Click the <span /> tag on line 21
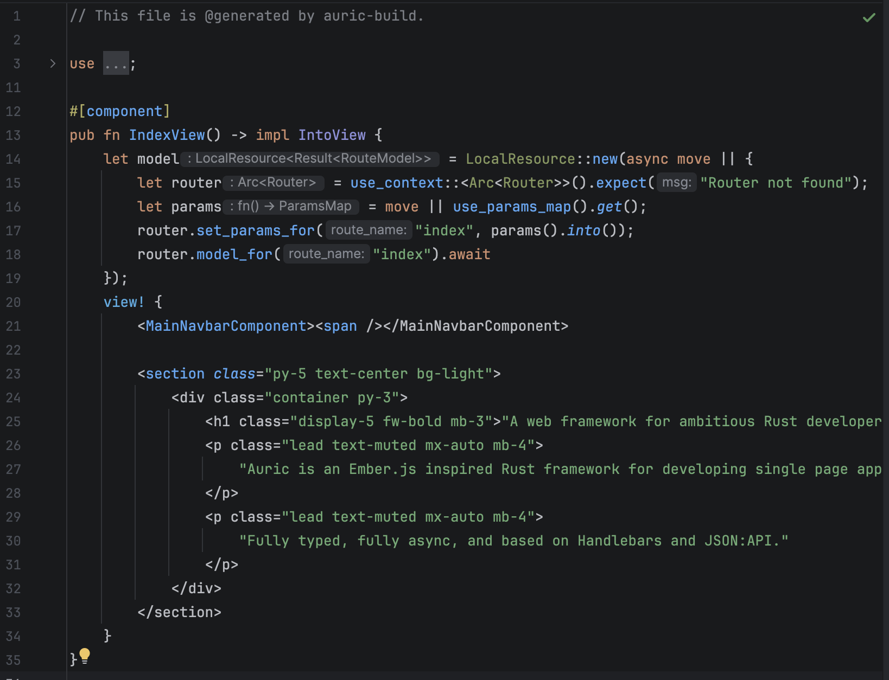 (349, 326)
